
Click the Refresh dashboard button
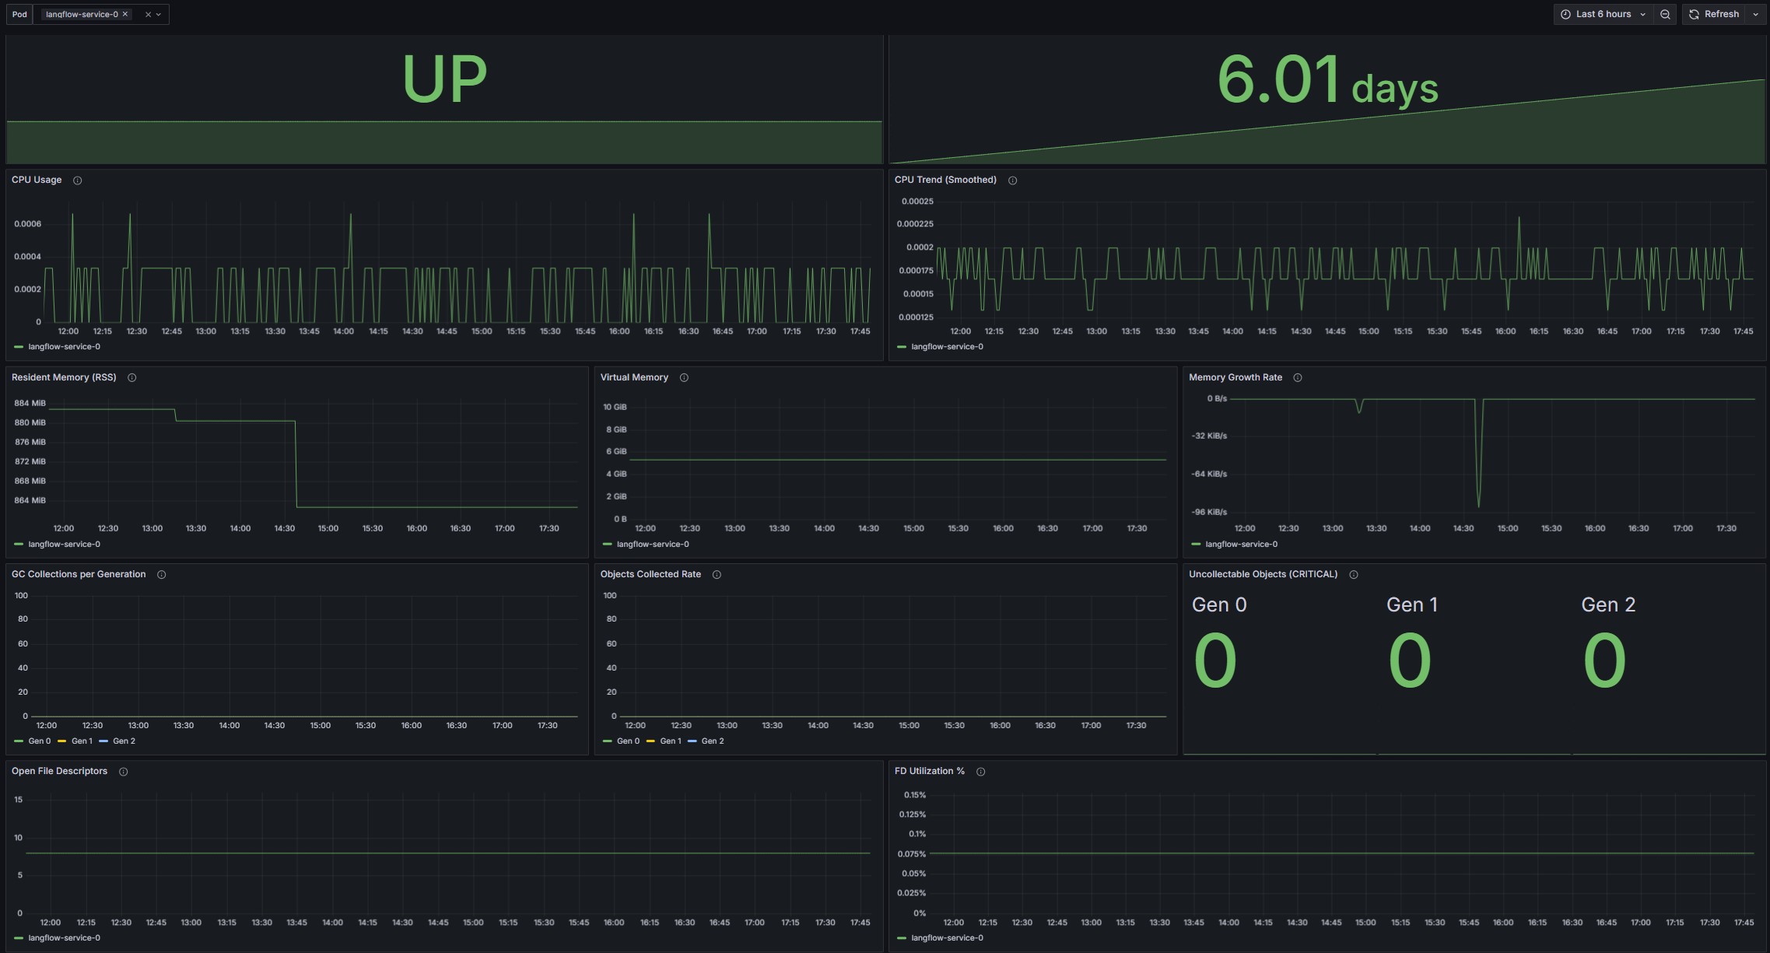click(1714, 14)
